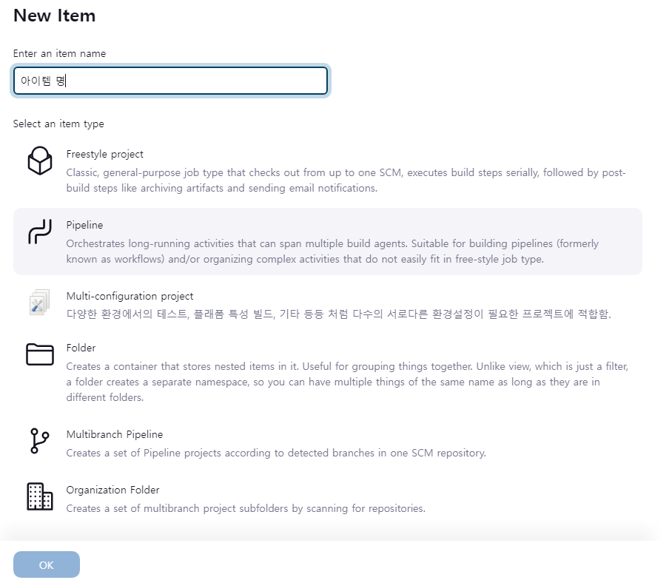Click Pipeline description starting 'Orchestrates long-running'
Viewport: 669px width, 580px height.
coord(332,252)
